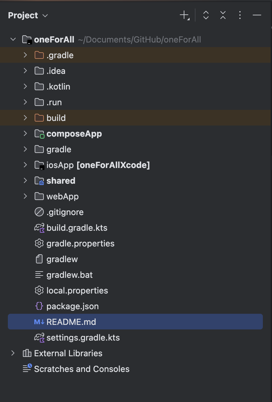Hide the Project tool window
The width and height of the screenshot is (272, 402).
(x=257, y=15)
